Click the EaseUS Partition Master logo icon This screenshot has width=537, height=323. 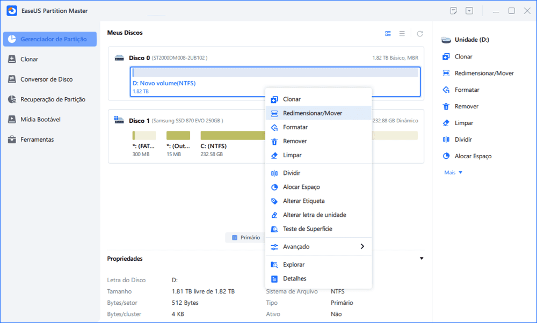point(12,11)
